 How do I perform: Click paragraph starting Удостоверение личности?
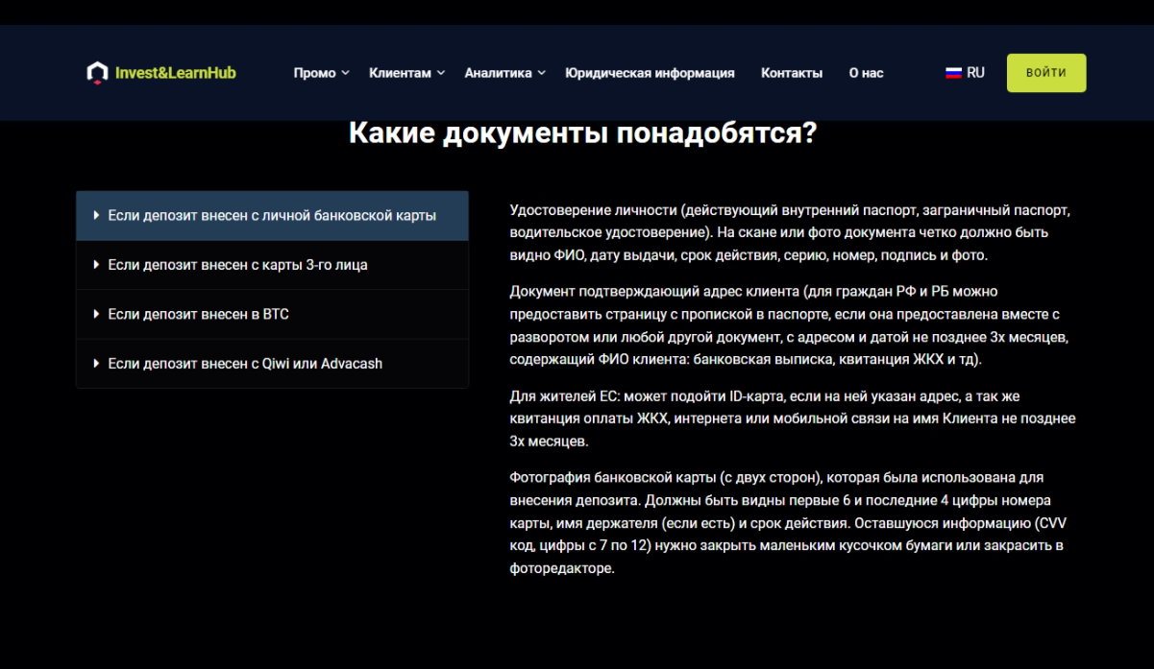[789, 232]
